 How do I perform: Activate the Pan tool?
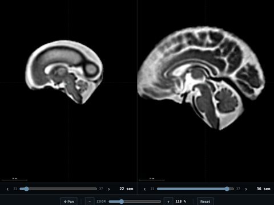[69, 202]
